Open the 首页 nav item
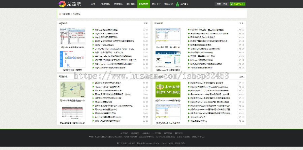303x150 pixels. tap(93, 4)
